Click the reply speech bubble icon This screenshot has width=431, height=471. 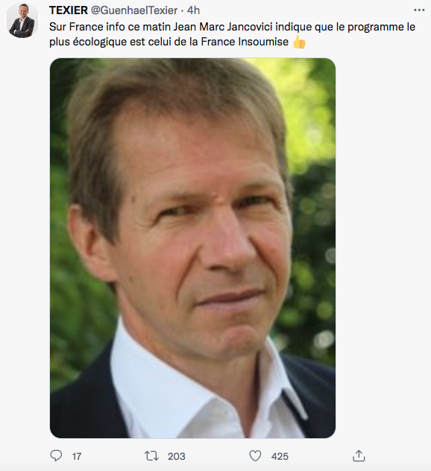[x=56, y=456]
